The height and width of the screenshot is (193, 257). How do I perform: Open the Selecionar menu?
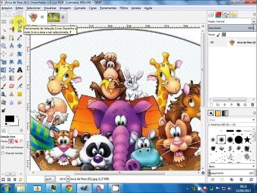pyautogui.click(x=34, y=8)
